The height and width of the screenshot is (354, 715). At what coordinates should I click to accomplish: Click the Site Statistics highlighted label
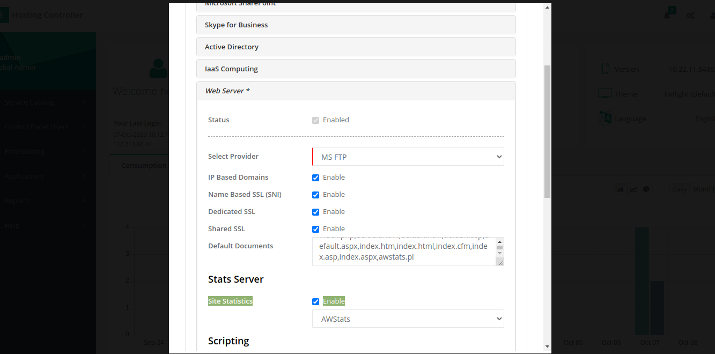point(230,301)
